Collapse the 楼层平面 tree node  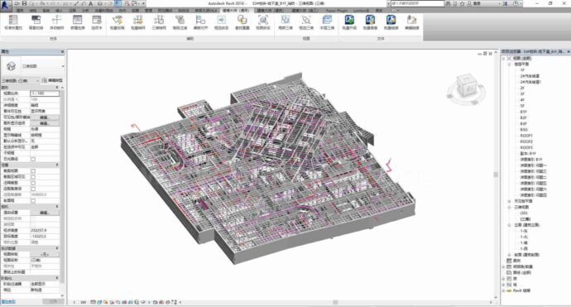click(510, 64)
